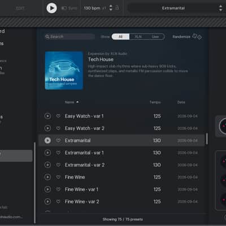This screenshot has height=226, width=226.
Task: Click the preset list scrollbar thumb
Action: point(207,139)
